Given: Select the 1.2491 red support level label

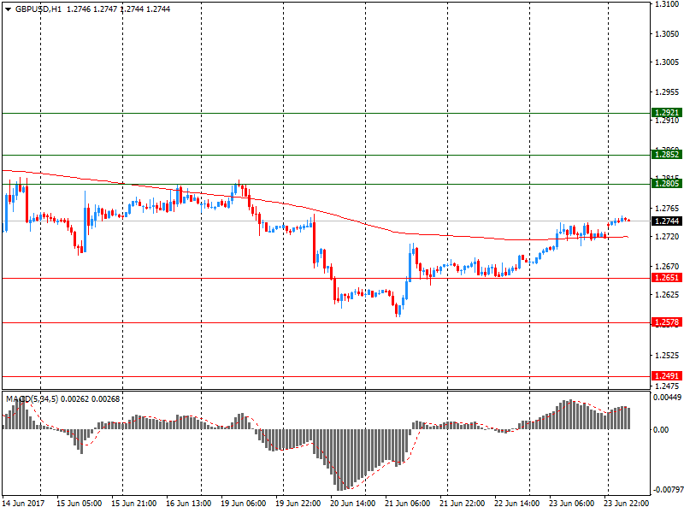Looking at the screenshot, I should tap(667, 376).
